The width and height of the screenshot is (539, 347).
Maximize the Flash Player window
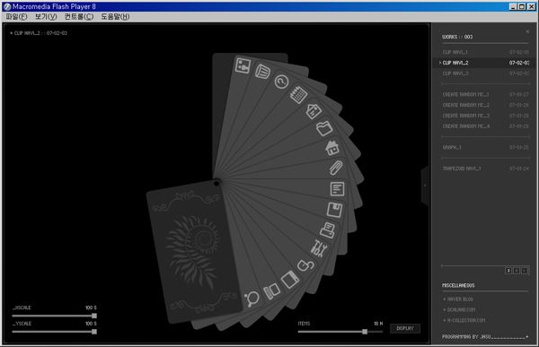[522, 6]
